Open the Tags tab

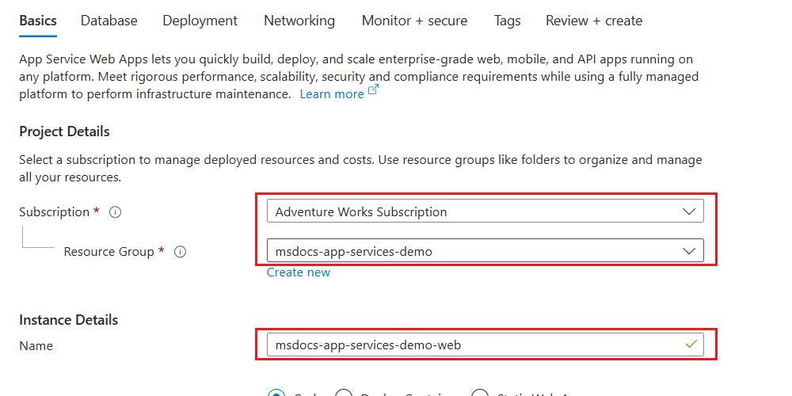point(507,21)
